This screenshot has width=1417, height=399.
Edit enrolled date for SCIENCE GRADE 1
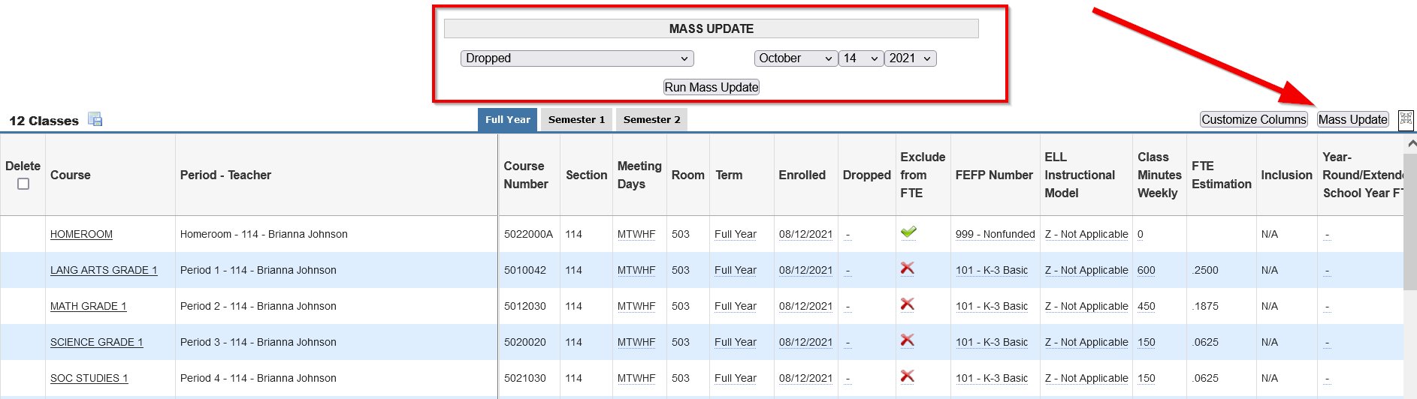tap(805, 342)
